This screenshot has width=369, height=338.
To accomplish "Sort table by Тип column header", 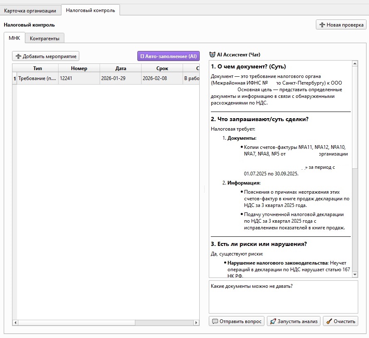I will (x=37, y=68).
